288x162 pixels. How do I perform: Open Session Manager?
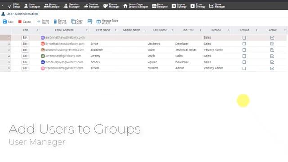[x=72, y=6]
